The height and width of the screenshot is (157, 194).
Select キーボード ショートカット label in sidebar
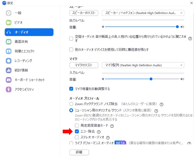30,80
